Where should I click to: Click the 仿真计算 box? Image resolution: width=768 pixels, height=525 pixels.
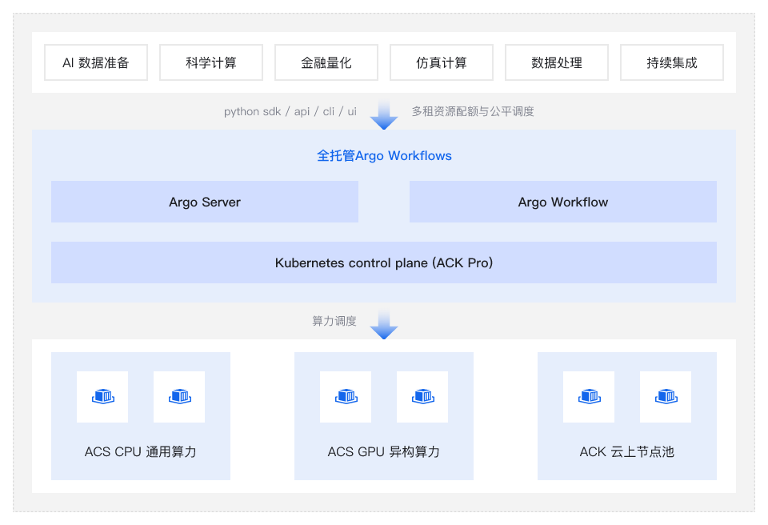[441, 62]
